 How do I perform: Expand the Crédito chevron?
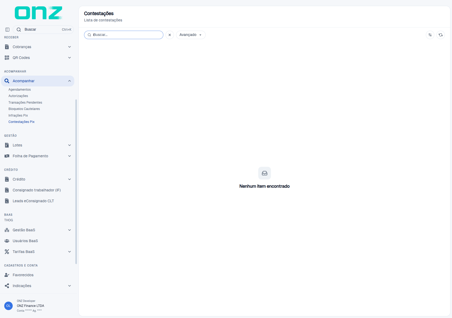point(70,179)
